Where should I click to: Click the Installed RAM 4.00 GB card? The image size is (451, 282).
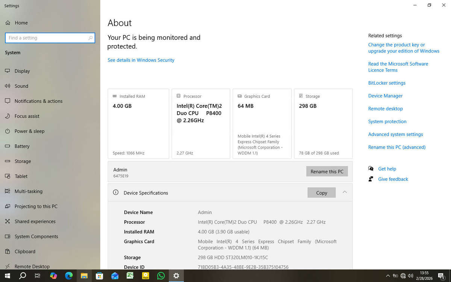point(138,124)
